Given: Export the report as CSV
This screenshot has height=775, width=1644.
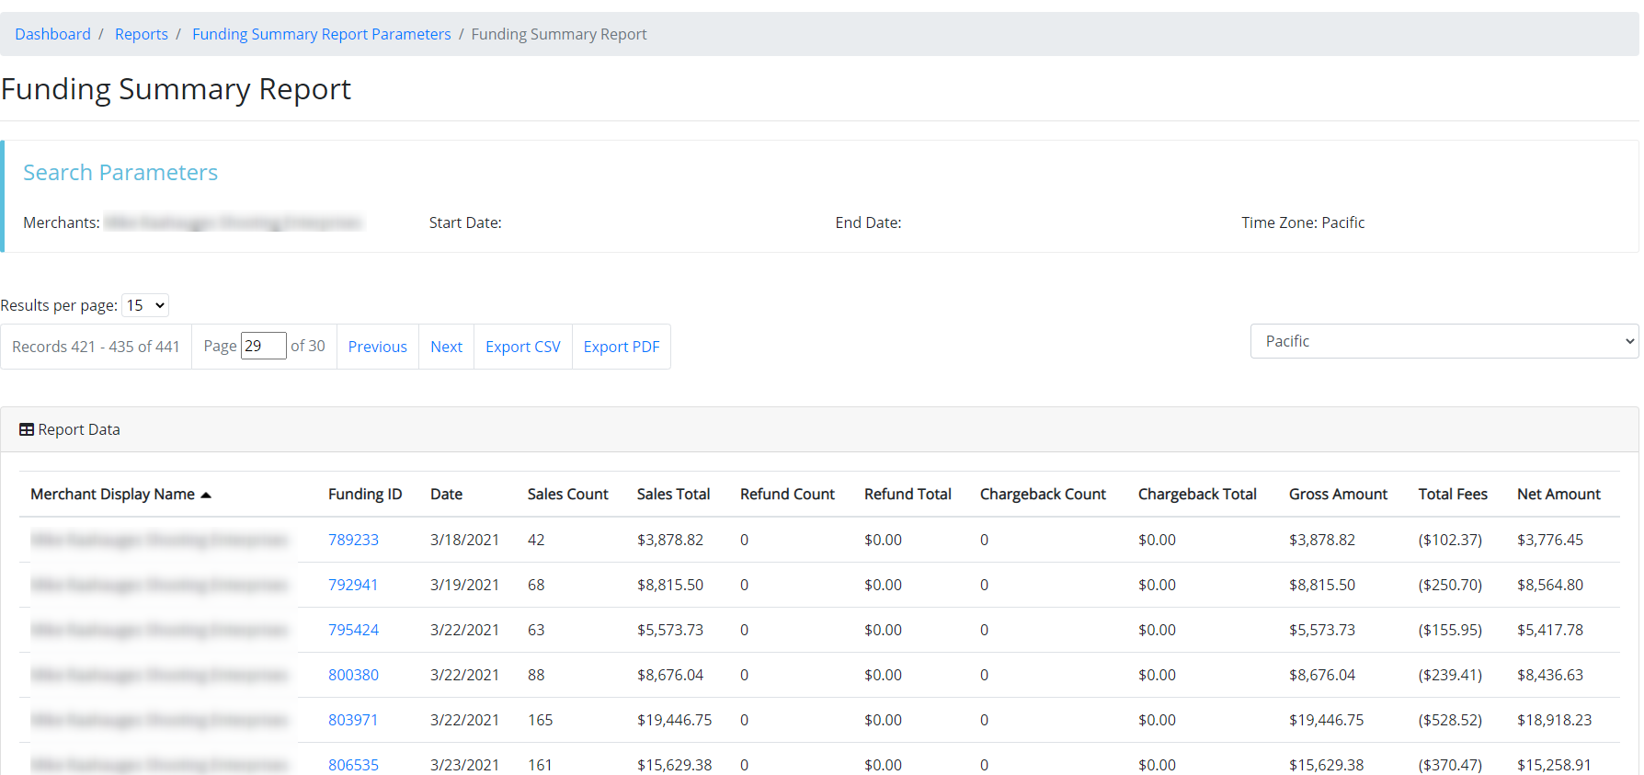Looking at the screenshot, I should [523, 347].
